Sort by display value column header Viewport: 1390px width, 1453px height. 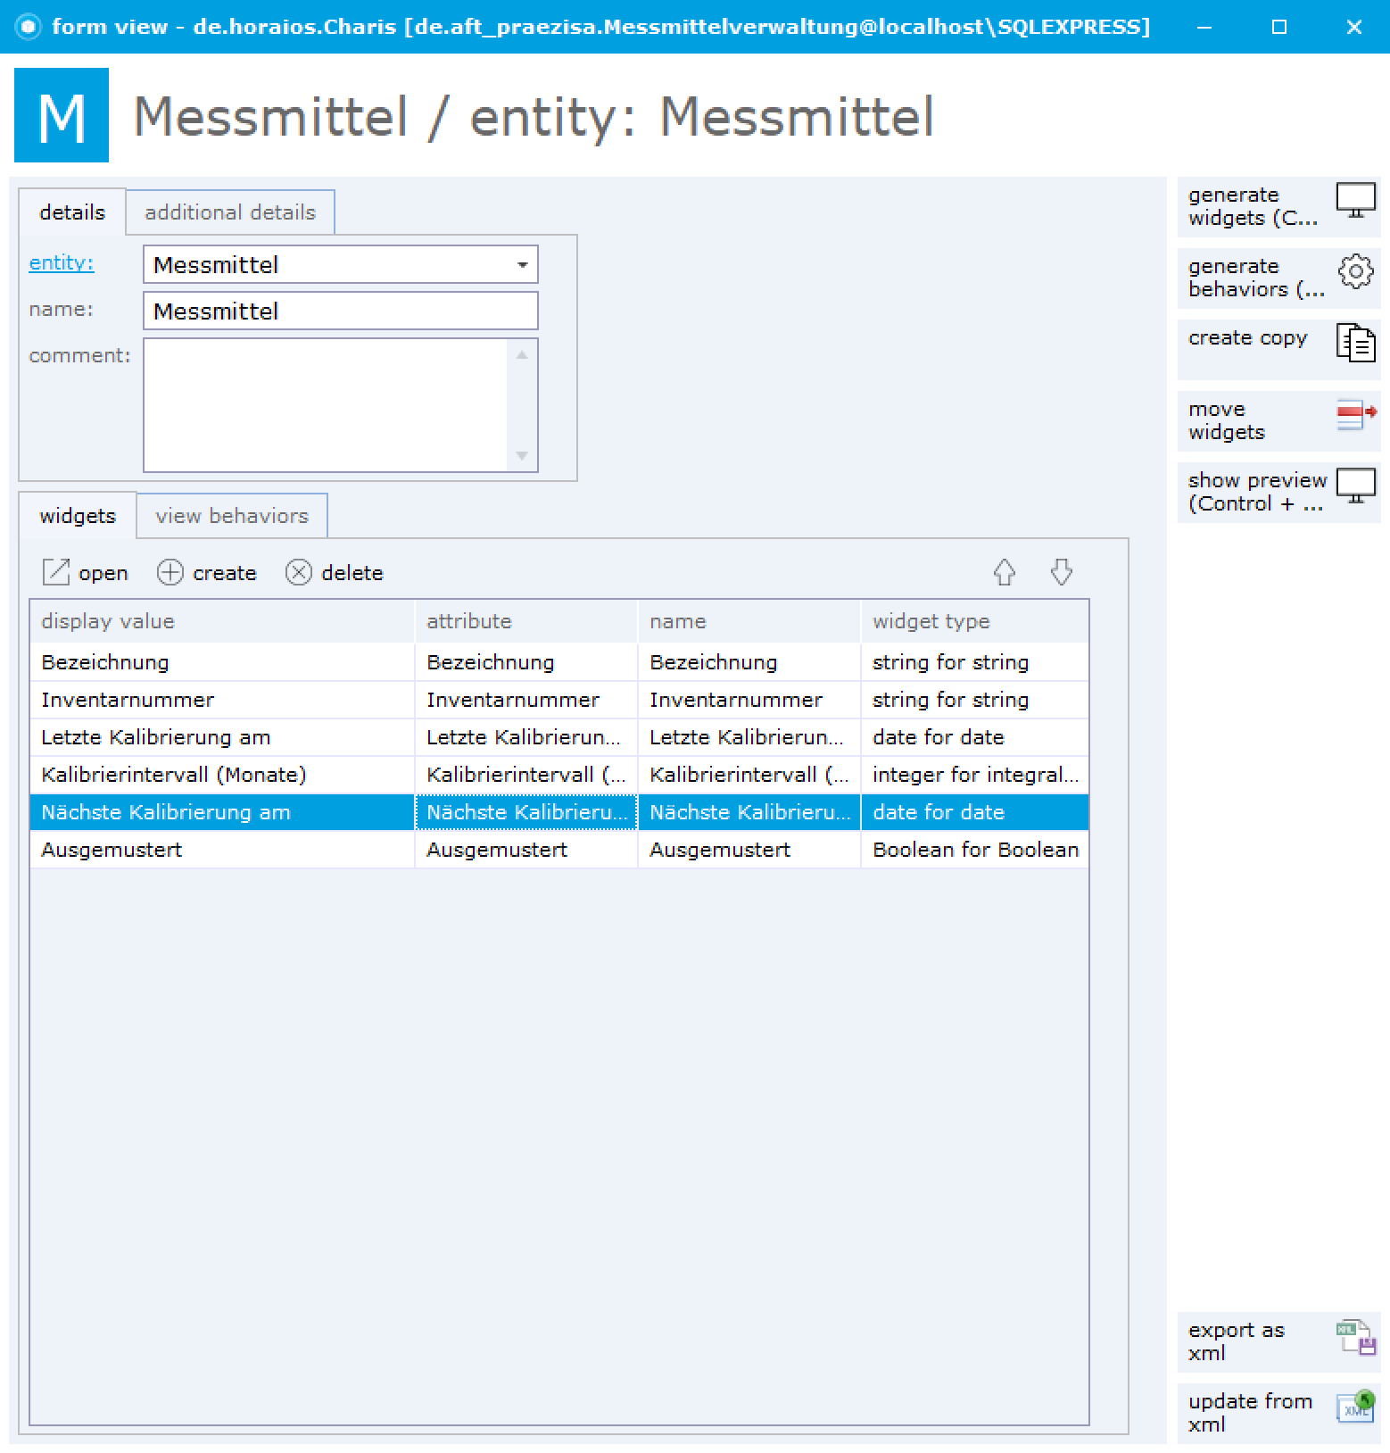tap(222, 621)
